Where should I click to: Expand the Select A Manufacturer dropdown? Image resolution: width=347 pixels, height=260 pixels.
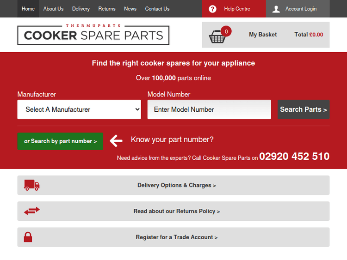(79, 109)
